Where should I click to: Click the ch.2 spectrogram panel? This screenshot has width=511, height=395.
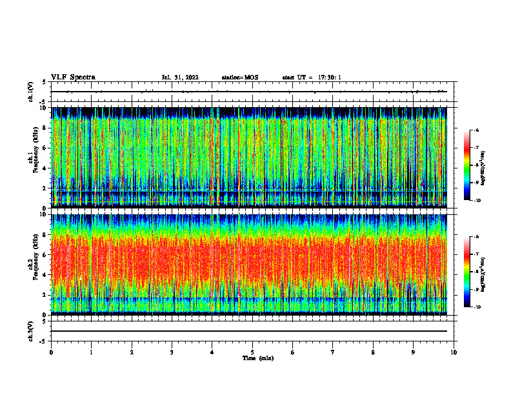click(x=249, y=265)
